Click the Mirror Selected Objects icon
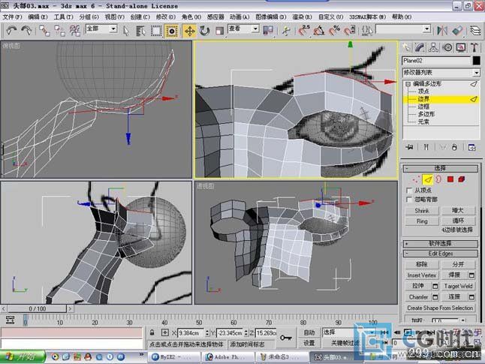 pyautogui.click(x=442, y=30)
